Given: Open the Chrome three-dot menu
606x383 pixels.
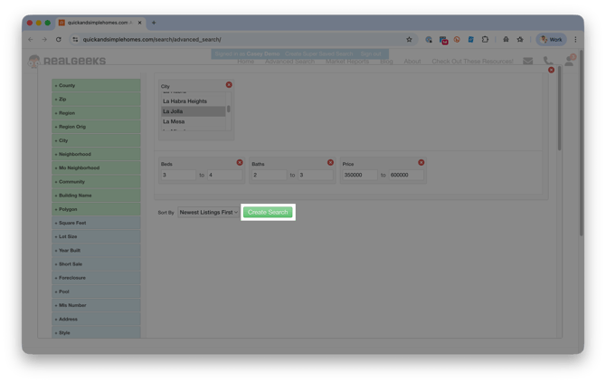Looking at the screenshot, I should tap(575, 40).
